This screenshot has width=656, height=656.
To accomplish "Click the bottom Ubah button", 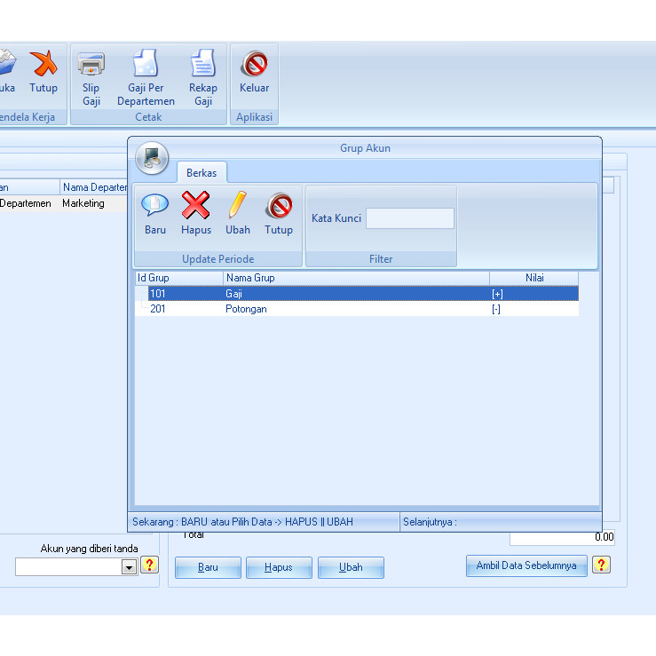I will 351,567.
